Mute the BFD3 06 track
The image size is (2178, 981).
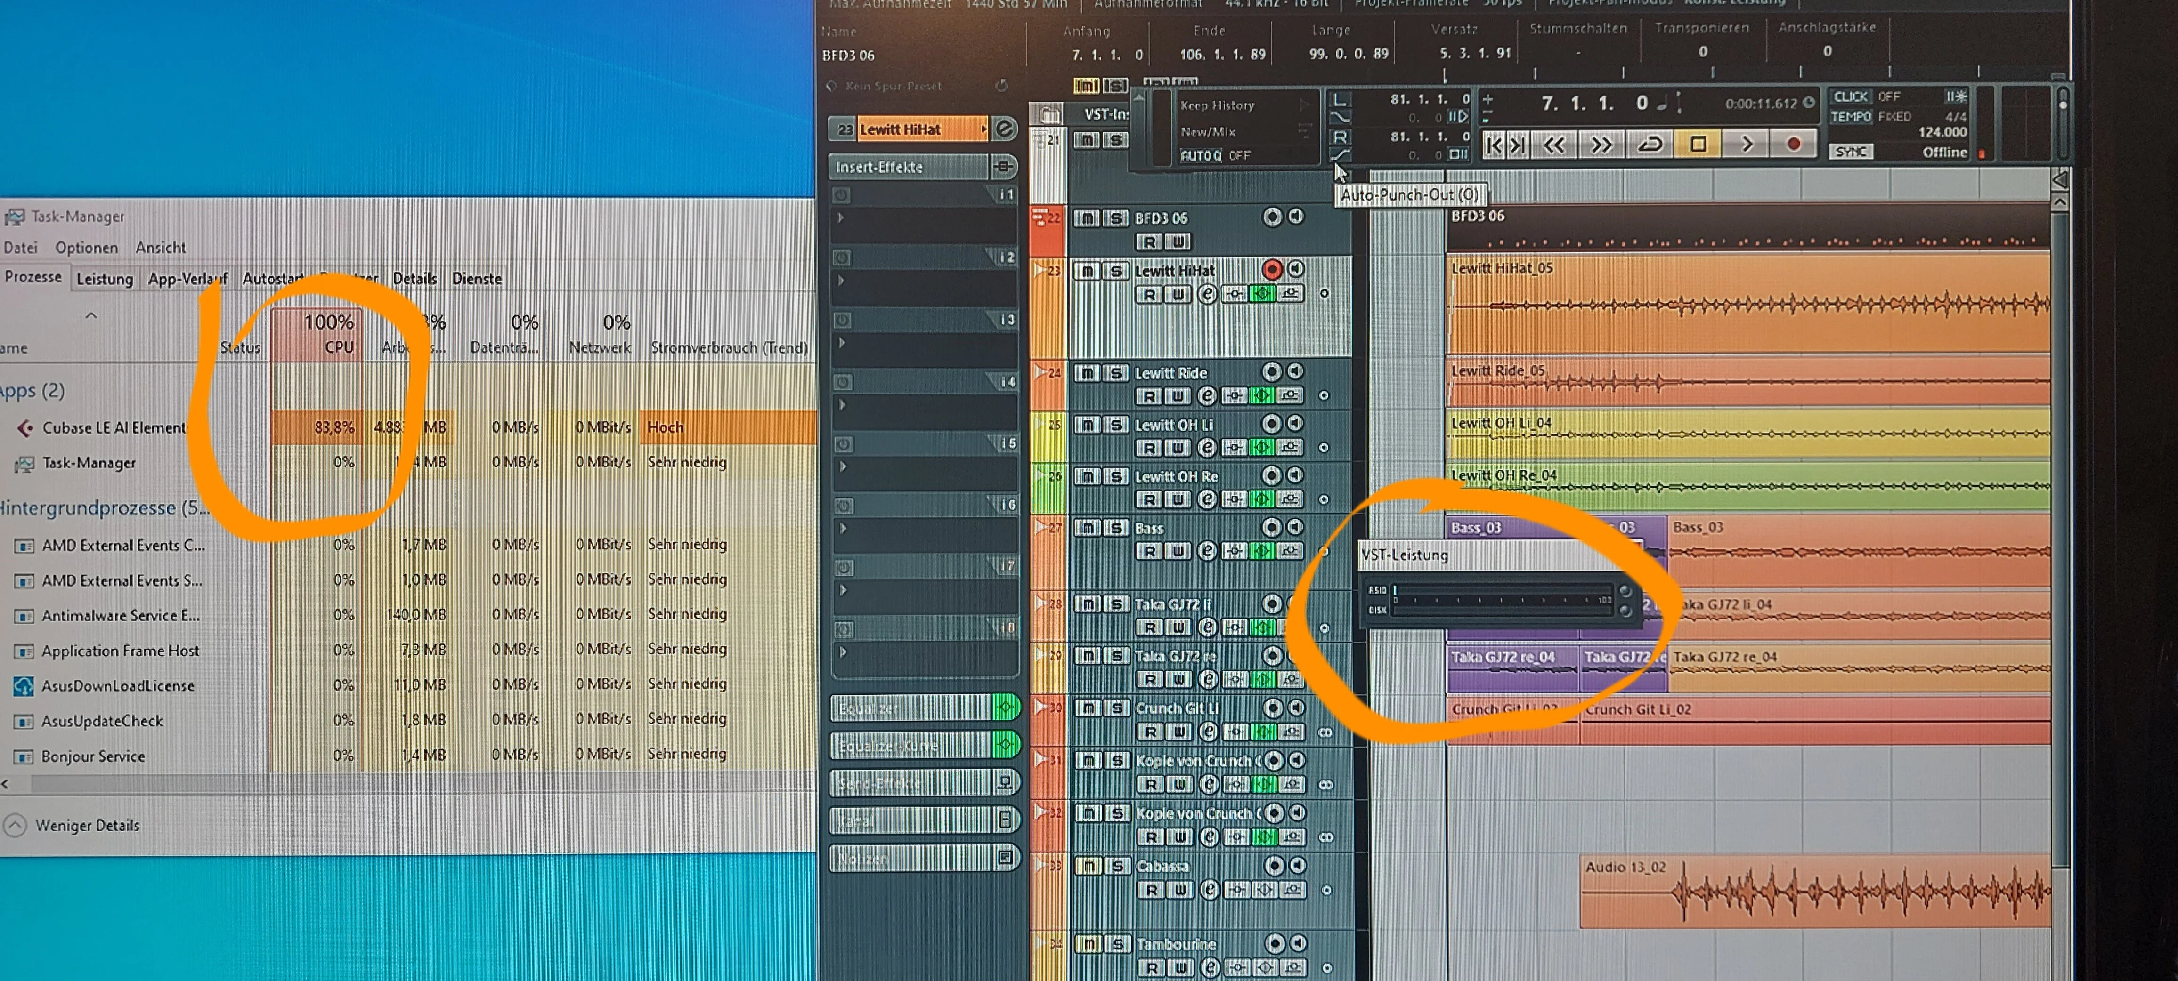click(1087, 218)
